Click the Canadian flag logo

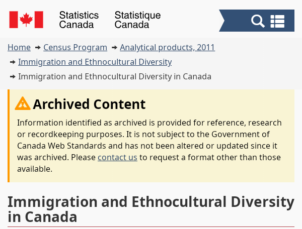[x=26, y=20]
